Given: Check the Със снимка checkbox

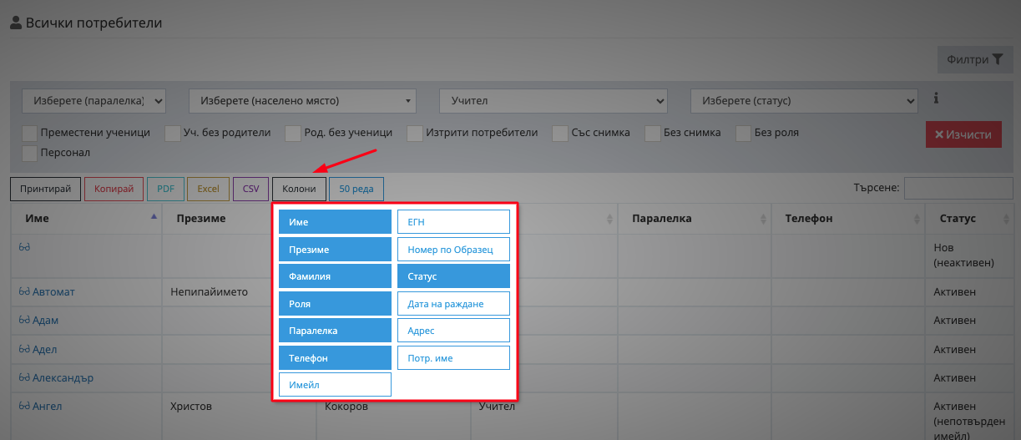Looking at the screenshot, I should click(559, 133).
